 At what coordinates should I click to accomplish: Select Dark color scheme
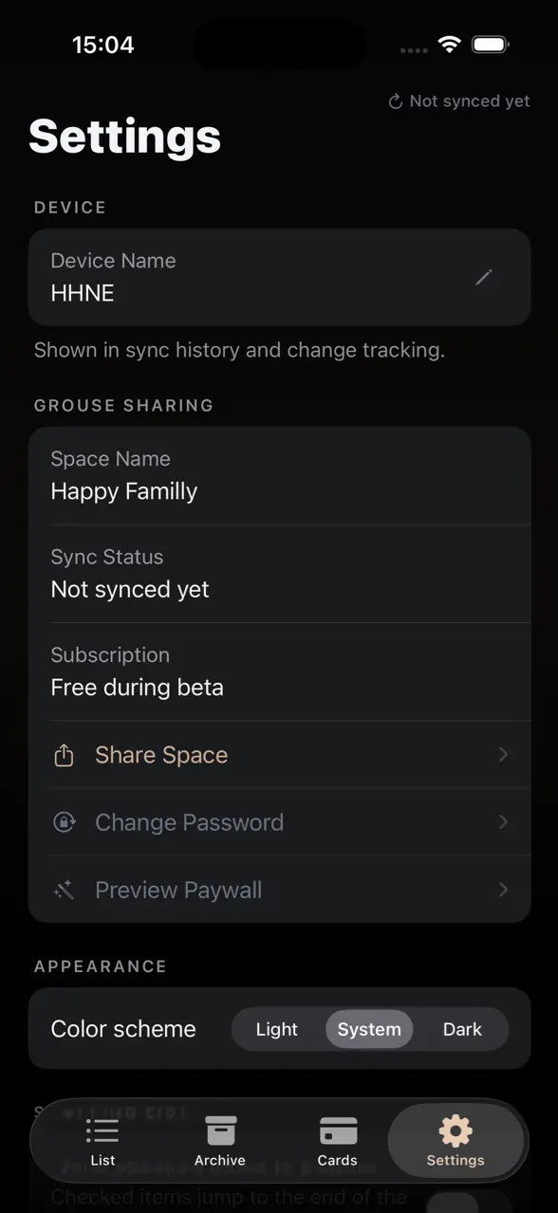coord(462,1029)
